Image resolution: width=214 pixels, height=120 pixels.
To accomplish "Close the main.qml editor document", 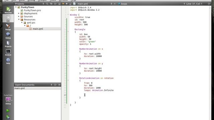I will pos(115,4).
